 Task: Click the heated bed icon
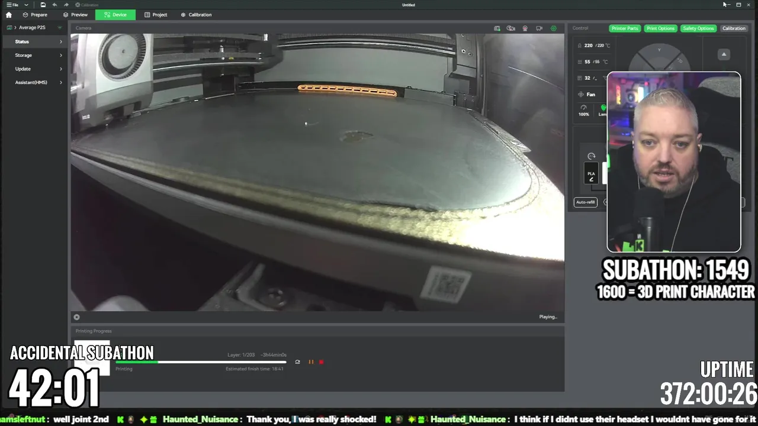(580, 62)
